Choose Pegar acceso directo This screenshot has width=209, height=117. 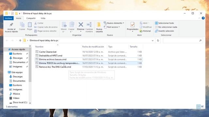tap(45, 31)
